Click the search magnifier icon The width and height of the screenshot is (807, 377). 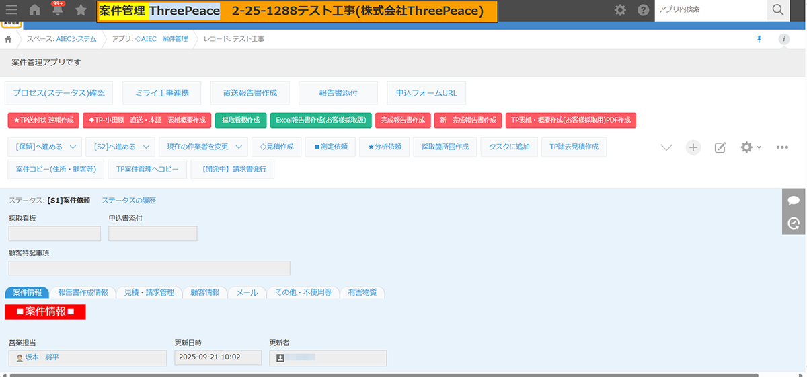coord(777,10)
